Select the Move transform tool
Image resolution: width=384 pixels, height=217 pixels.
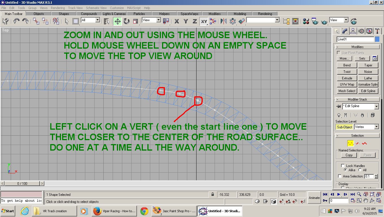pyautogui.click(x=117, y=21)
